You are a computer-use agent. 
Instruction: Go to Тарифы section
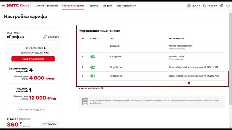[93, 6]
